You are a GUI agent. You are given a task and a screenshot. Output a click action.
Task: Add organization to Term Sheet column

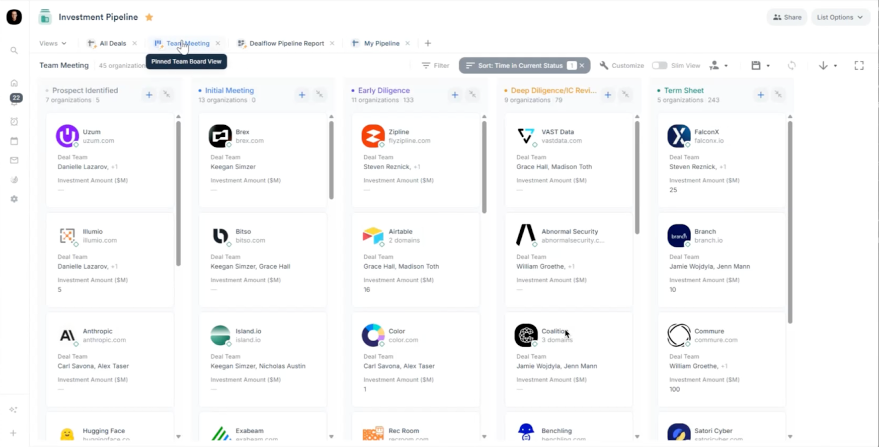click(761, 95)
